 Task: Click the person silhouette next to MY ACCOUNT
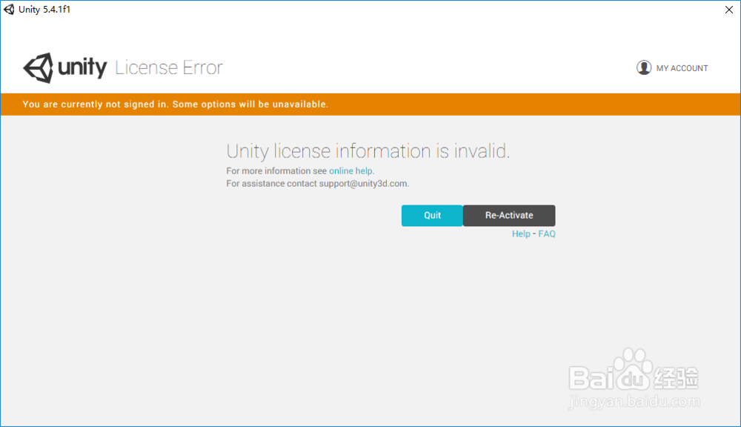pos(644,67)
